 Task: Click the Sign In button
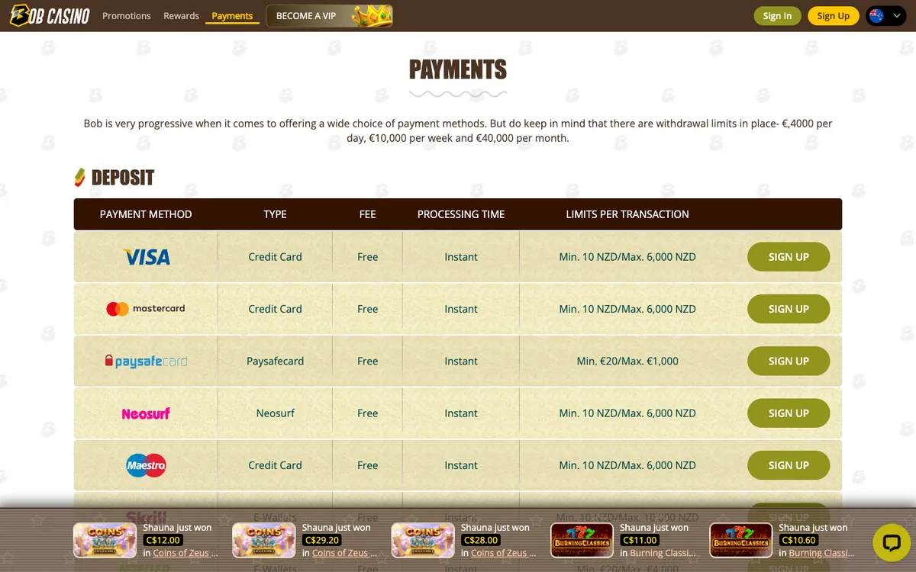pos(777,16)
